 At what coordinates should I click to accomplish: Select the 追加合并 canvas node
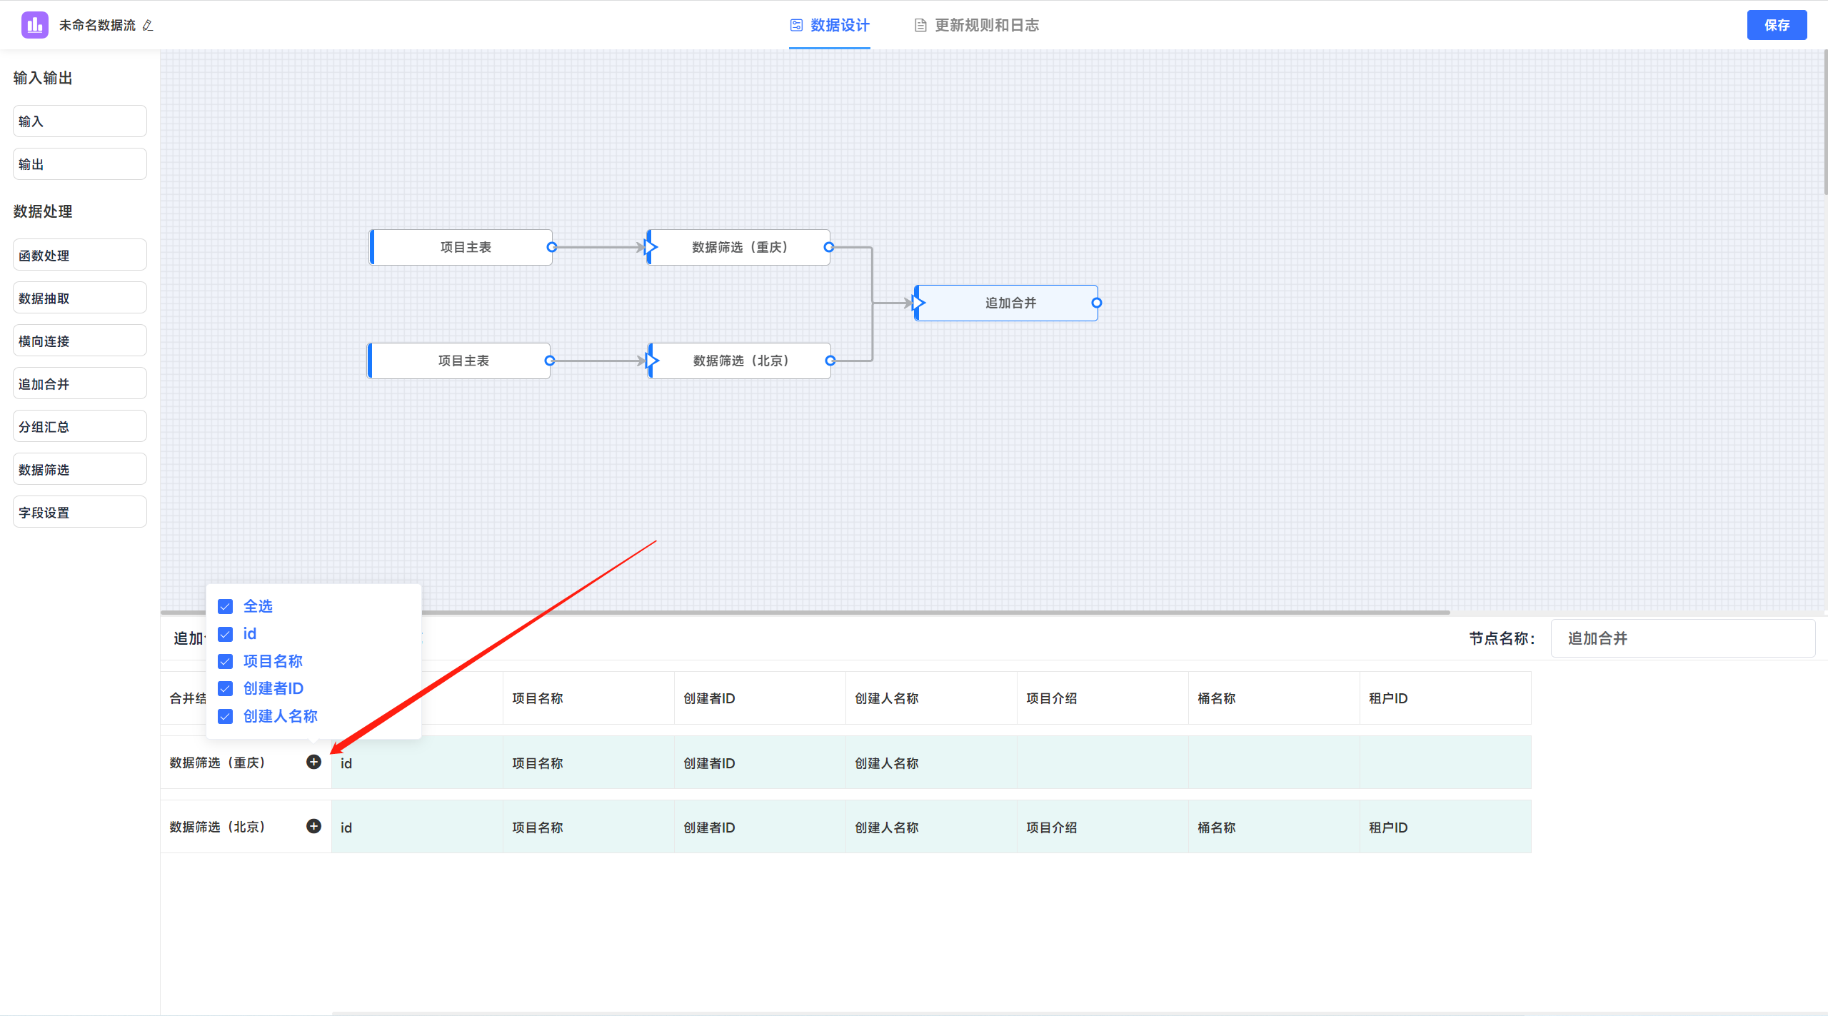[1007, 303]
